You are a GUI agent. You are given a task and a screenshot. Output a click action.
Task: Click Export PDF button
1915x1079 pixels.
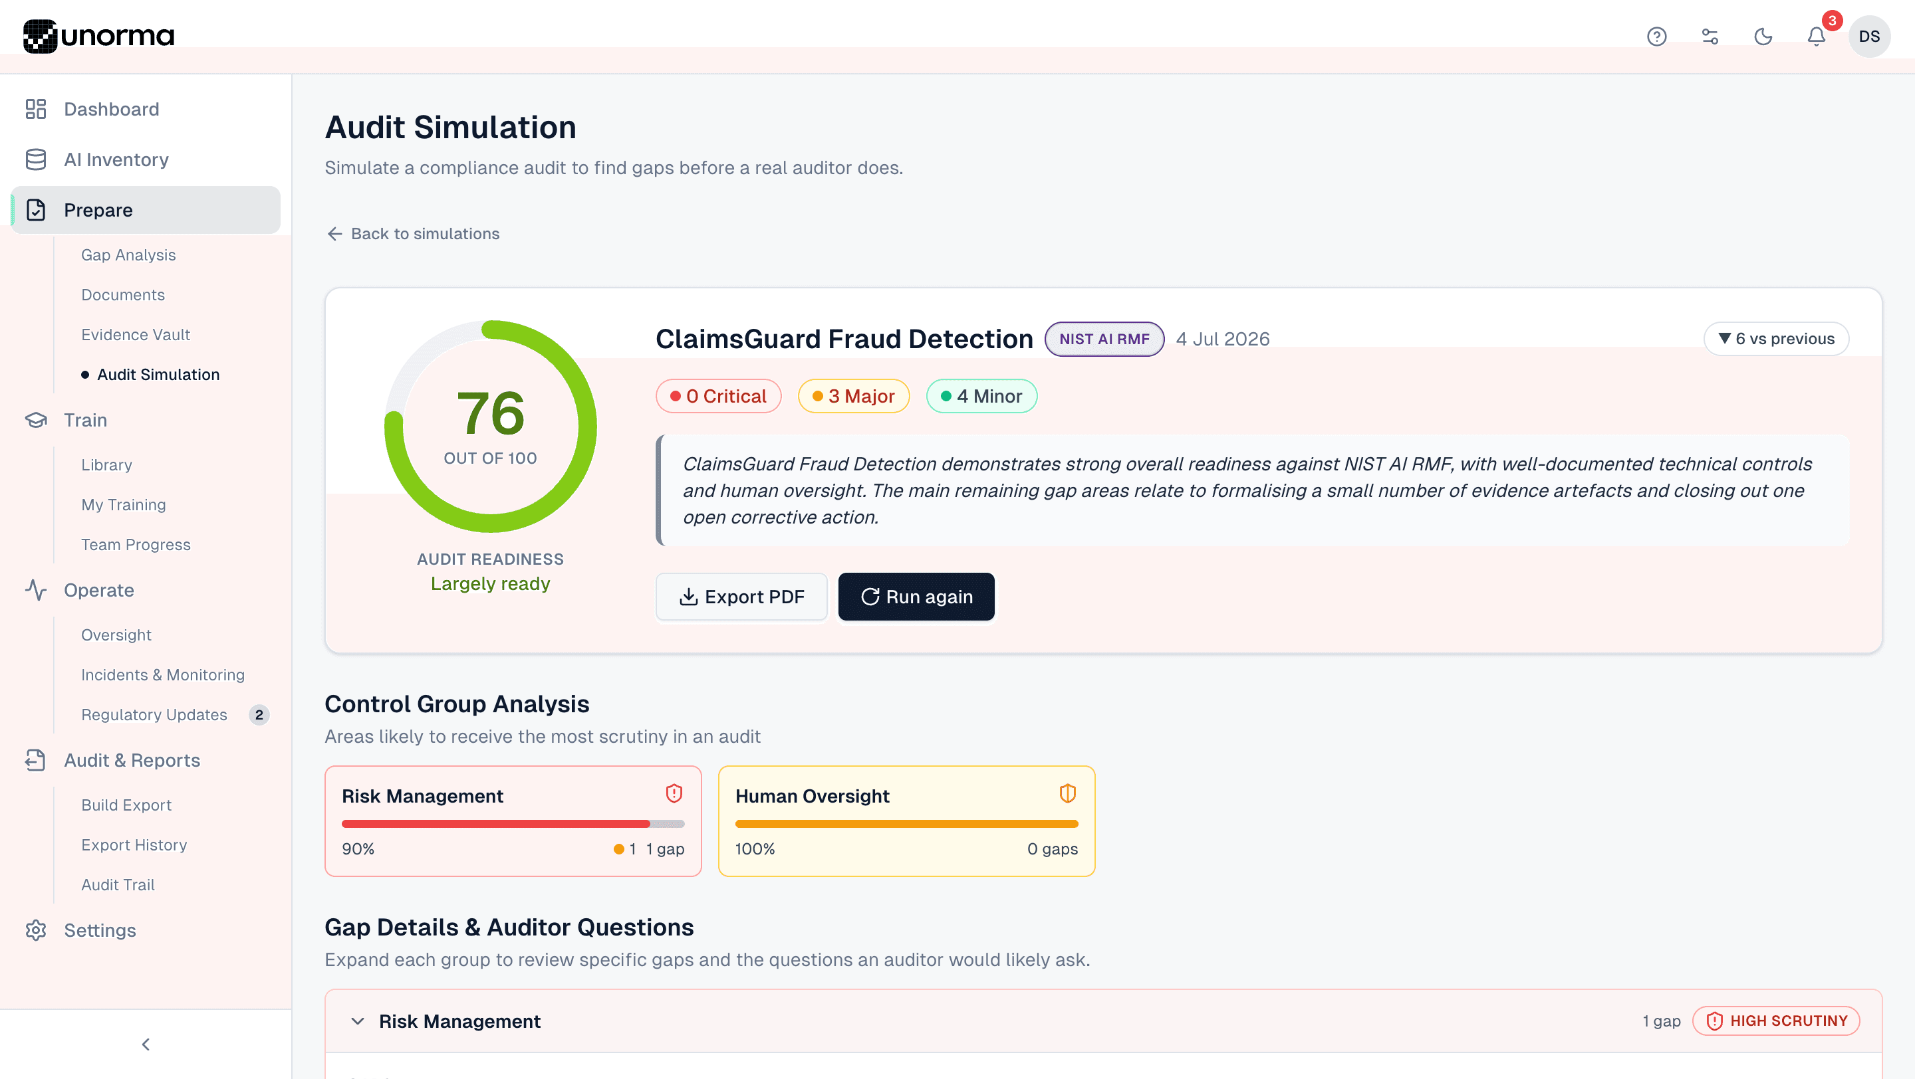tap(741, 597)
